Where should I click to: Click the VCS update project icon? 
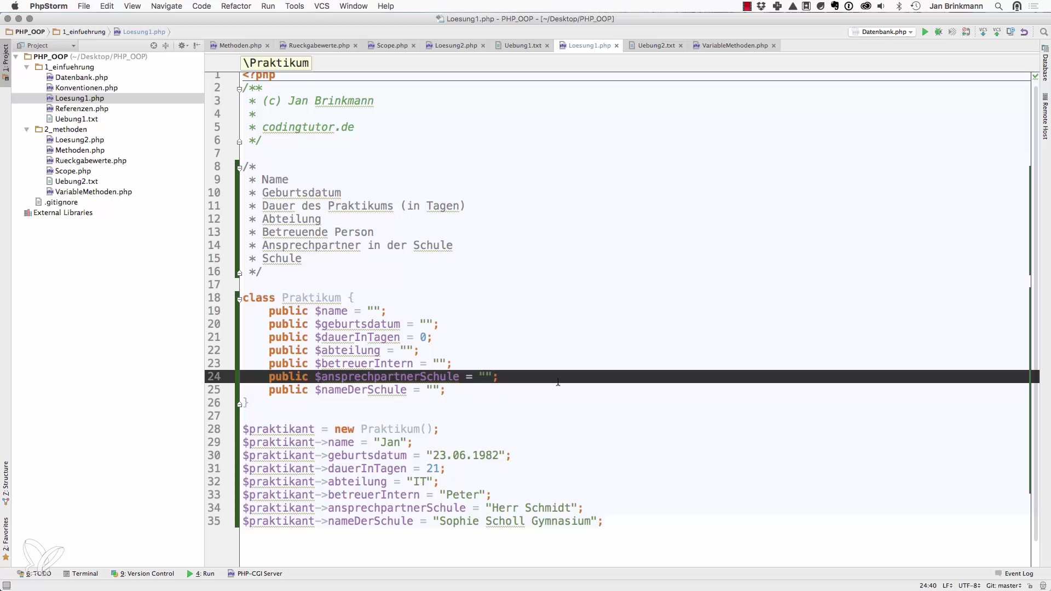pos(983,32)
